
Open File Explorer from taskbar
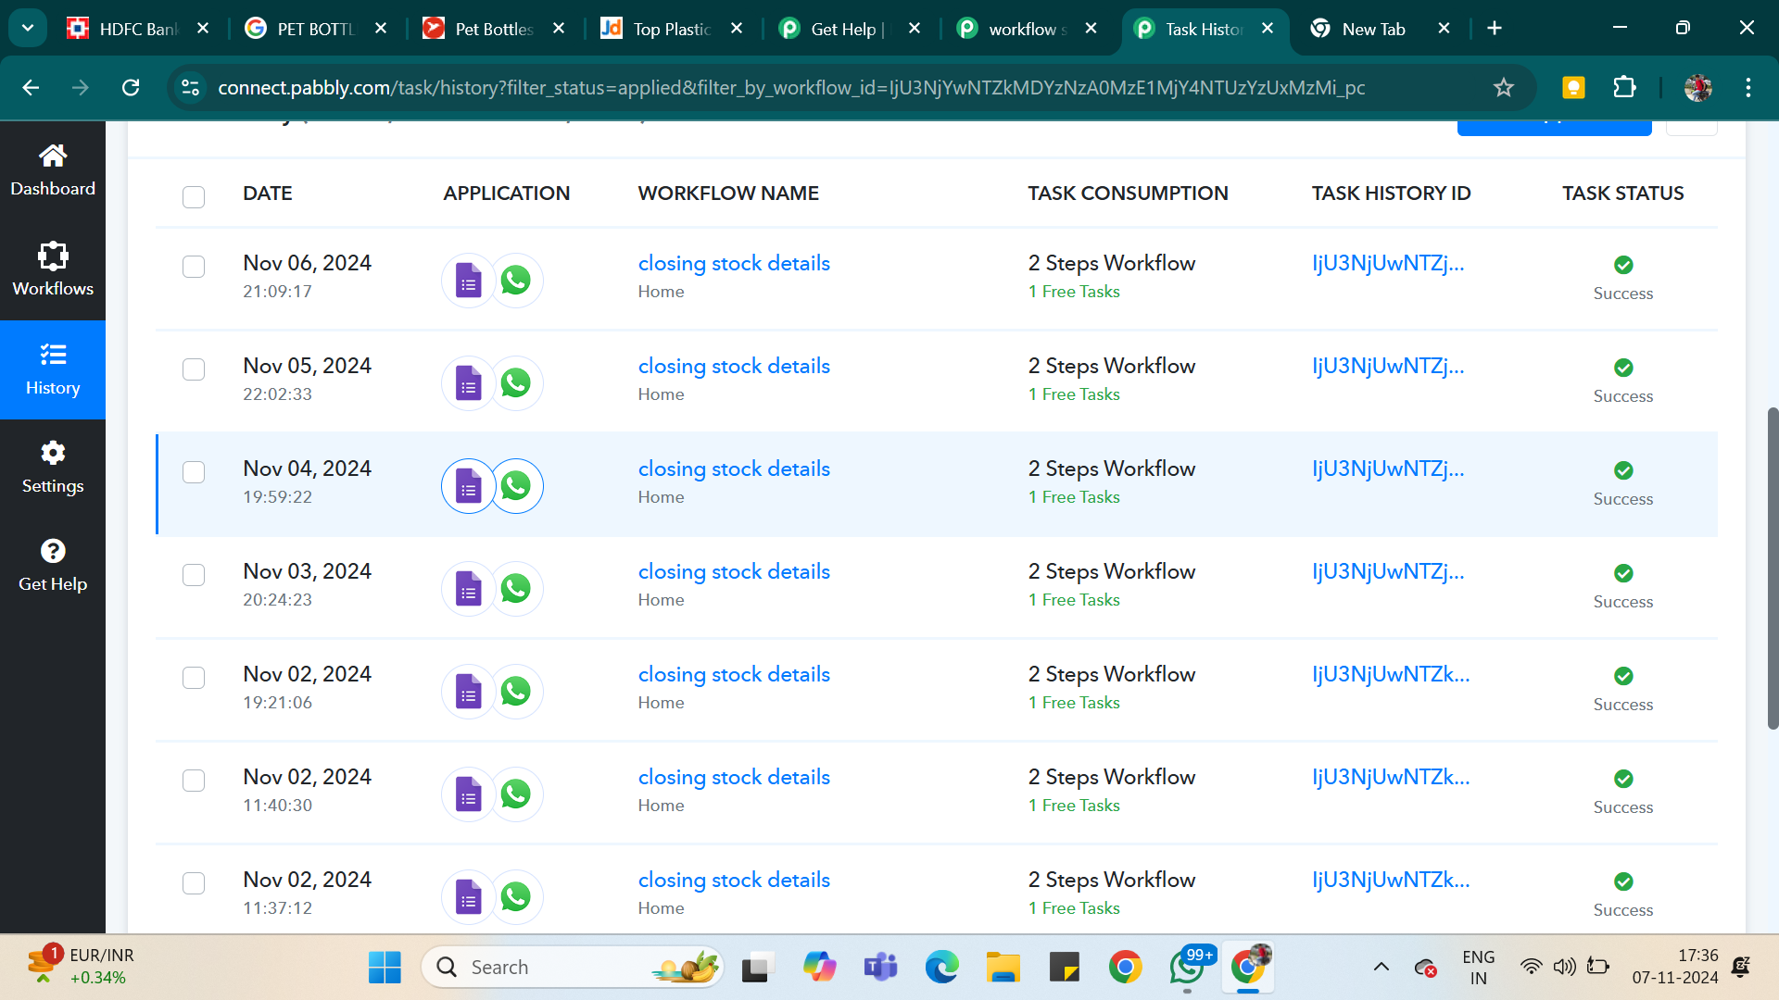tap(1003, 968)
